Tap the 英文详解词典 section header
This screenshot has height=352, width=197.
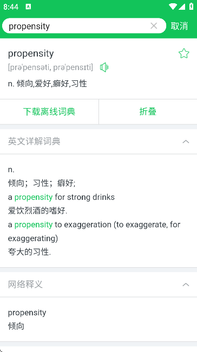coord(98,141)
